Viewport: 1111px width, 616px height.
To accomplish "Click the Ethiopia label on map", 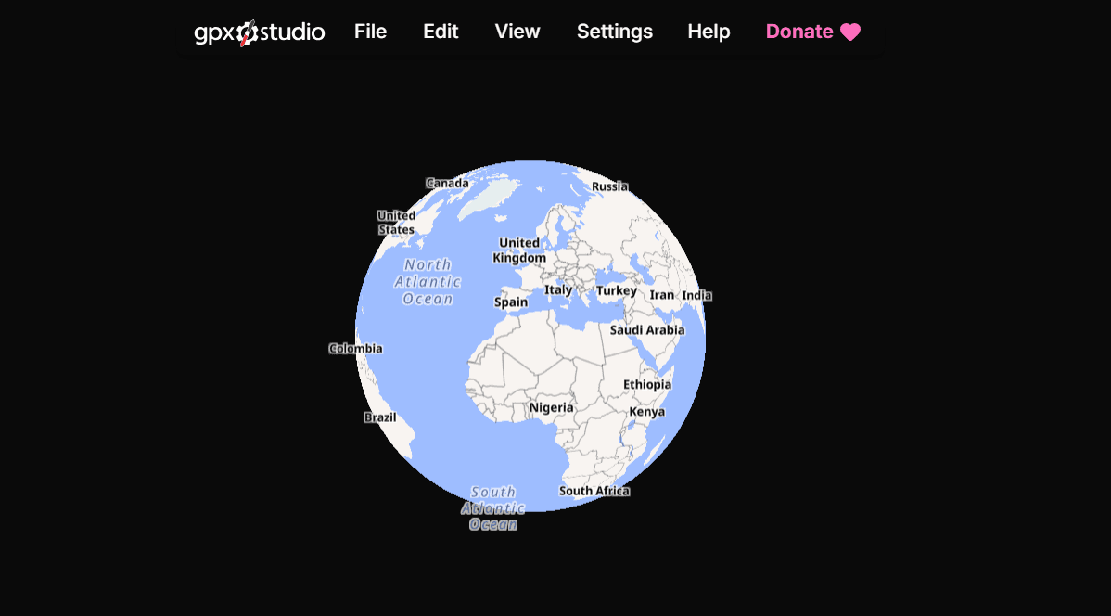I will click(x=647, y=384).
